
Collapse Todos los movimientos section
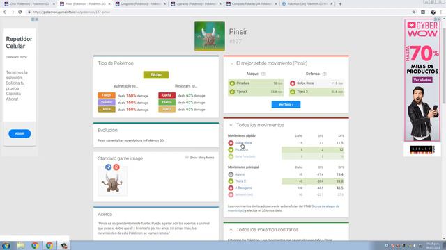(x=231, y=125)
